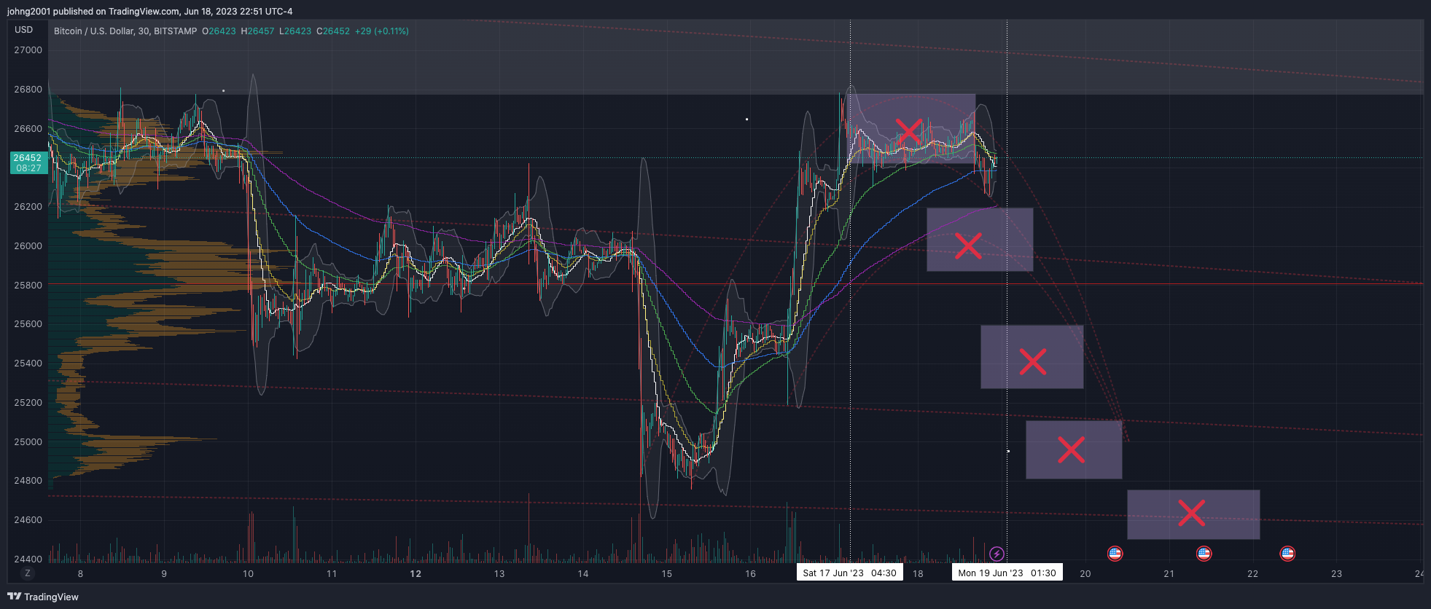Screen dimensions: 1431x609
Task: Click the 26600 price axis label
Action: (x=28, y=129)
